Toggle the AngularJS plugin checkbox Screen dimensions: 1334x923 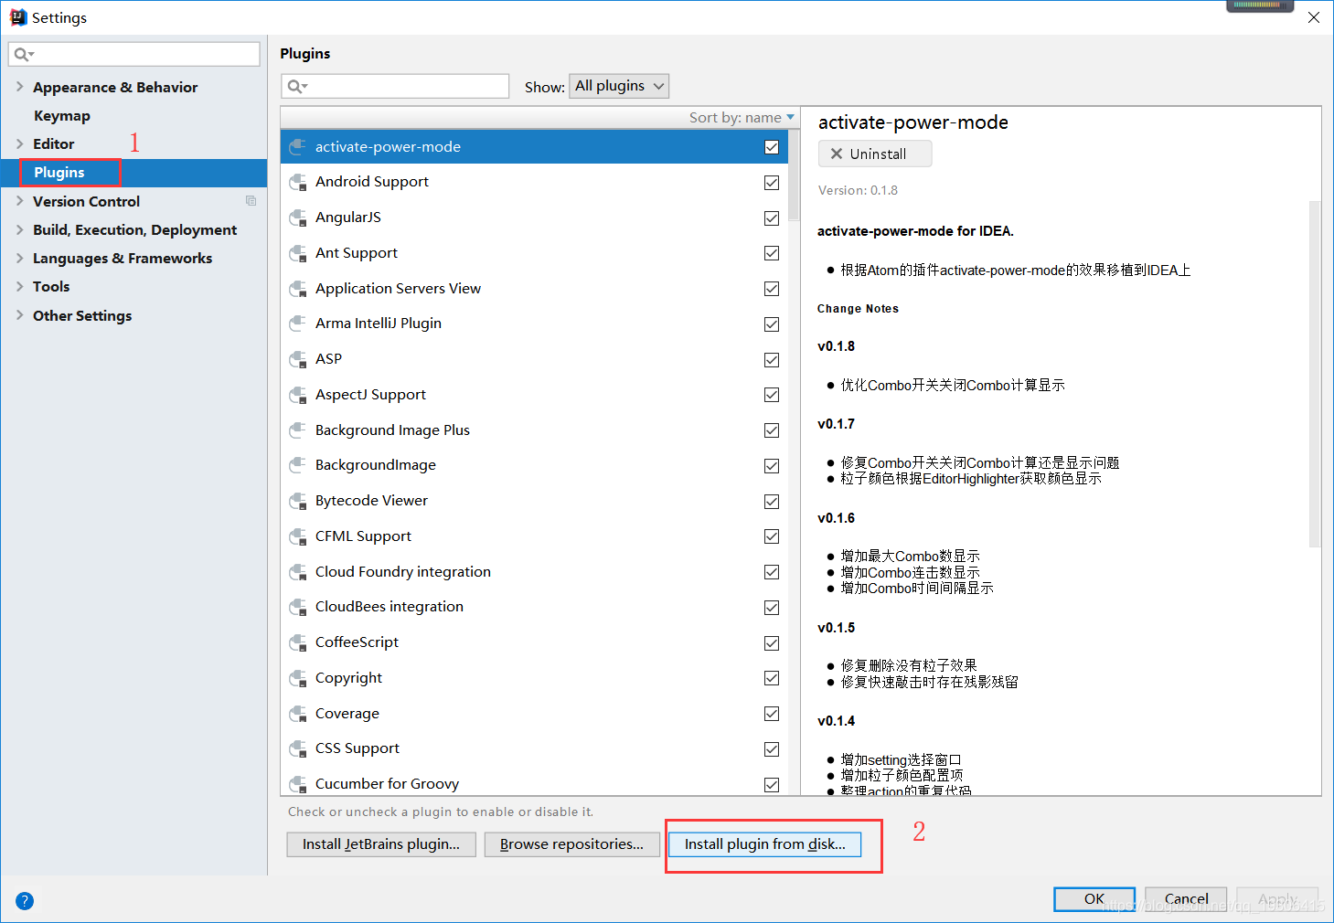pyautogui.click(x=772, y=218)
